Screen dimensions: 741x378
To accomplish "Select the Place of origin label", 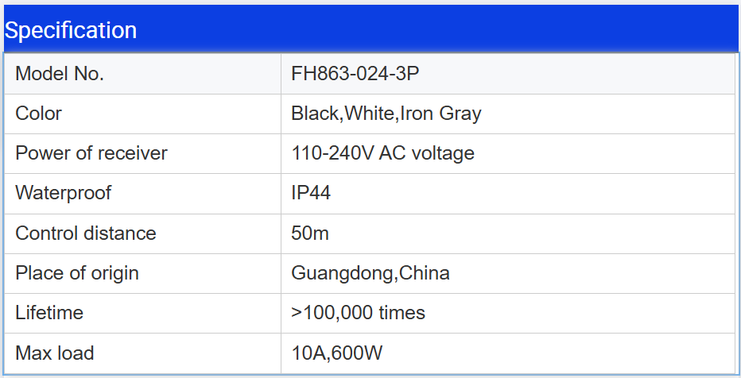I will pos(77,273).
